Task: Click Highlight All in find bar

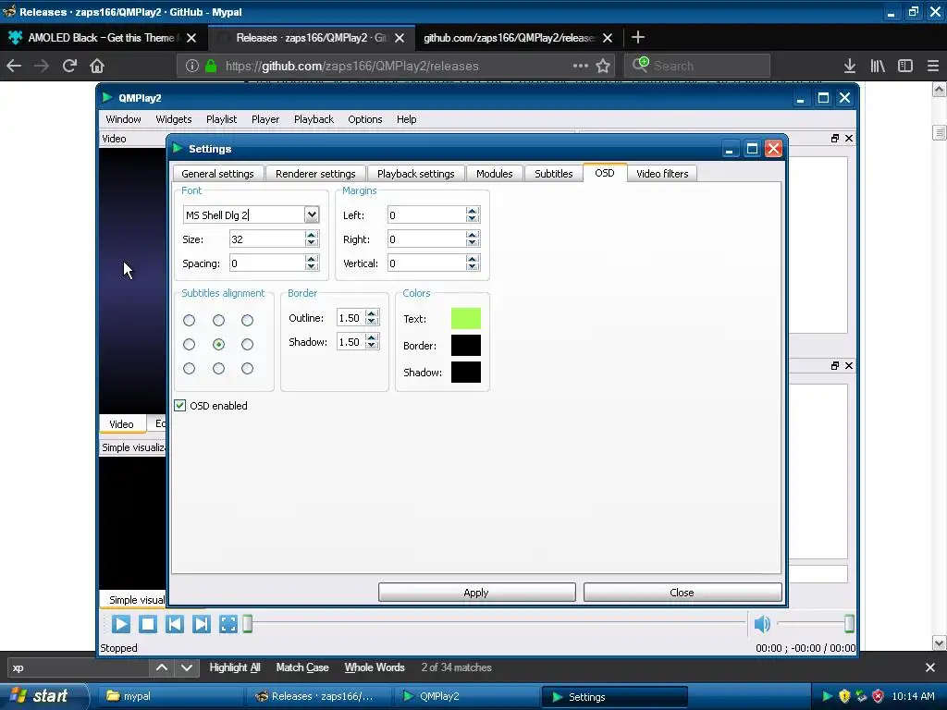Action: (x=234, y=667)
